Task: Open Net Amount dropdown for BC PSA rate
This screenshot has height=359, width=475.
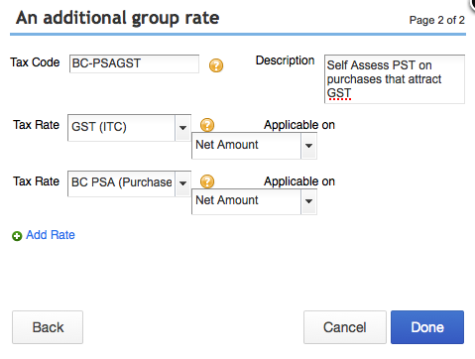Action: coord(254,201)
